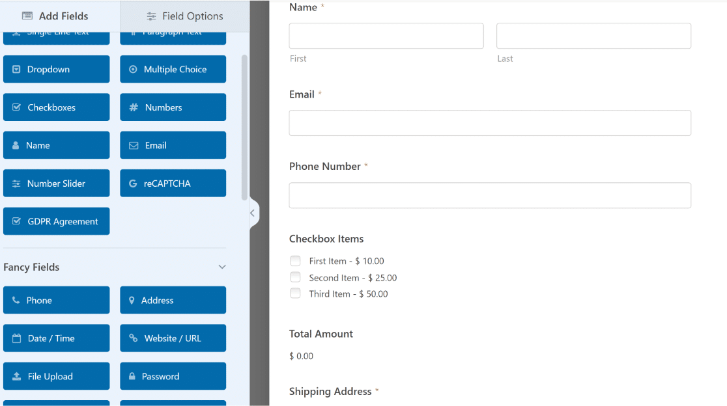Select the Numbers field icon
Screen dimensions: 727x406
tap(173, 107)
